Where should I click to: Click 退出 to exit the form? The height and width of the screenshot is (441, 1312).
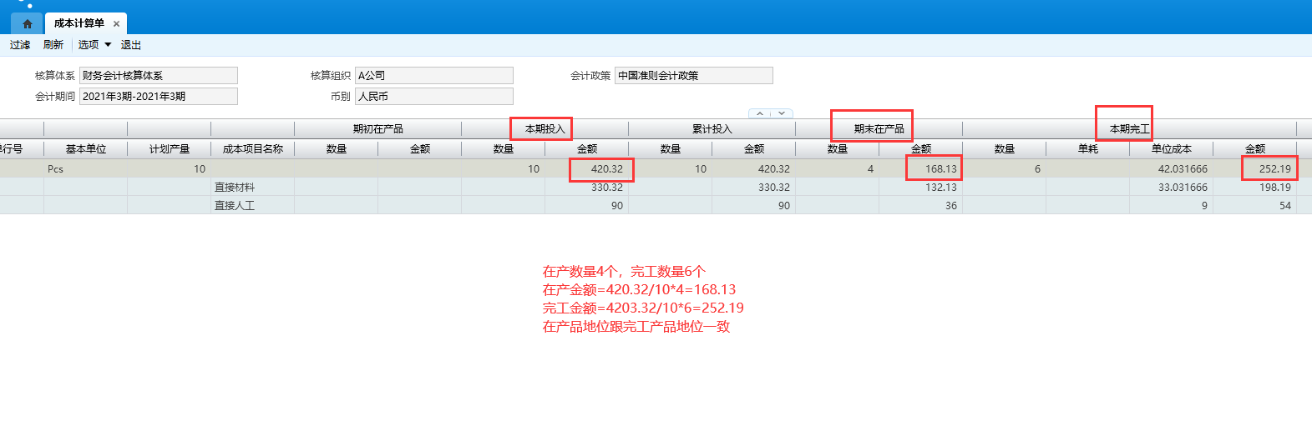pos(131,45)
